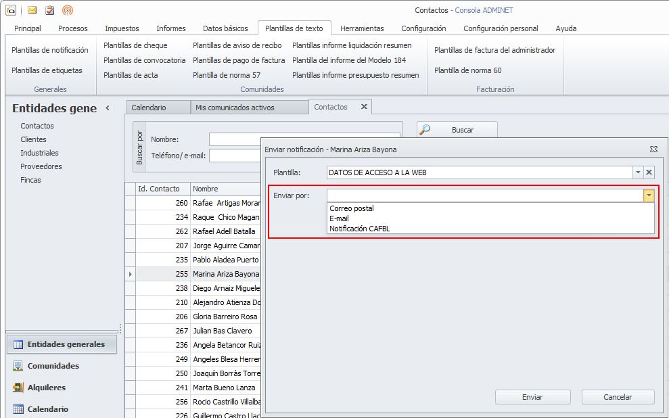The height and width of the screenshot is (418, 669).
Task: Close the Contactos tab with its X
Action: pyautogui.click(x=364, y=107)
